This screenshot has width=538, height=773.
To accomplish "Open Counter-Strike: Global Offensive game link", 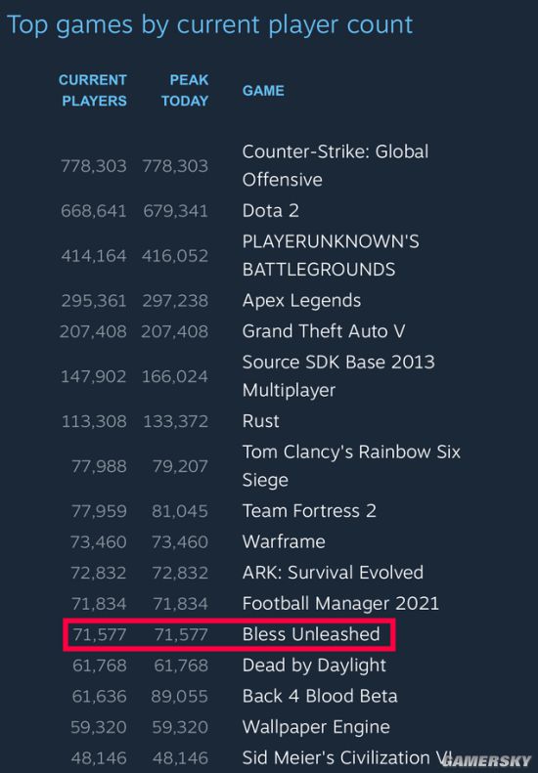I will click(x=336, y=166).
